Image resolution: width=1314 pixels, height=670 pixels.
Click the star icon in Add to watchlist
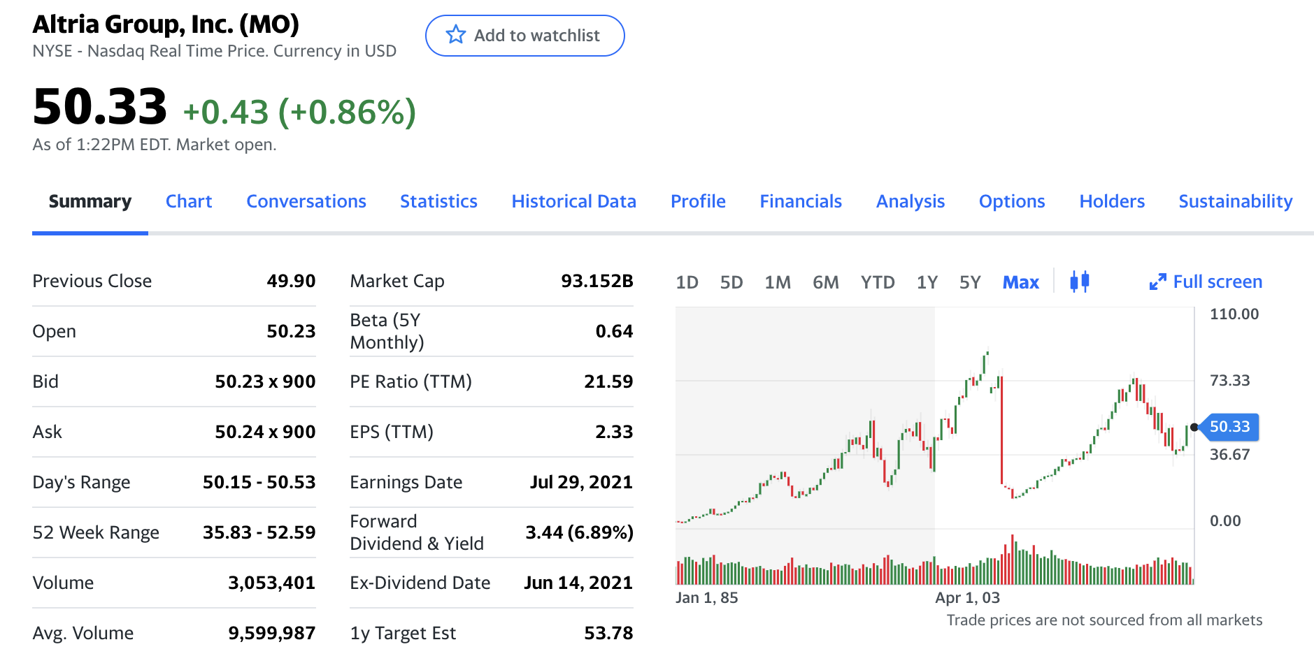(456, 35)
